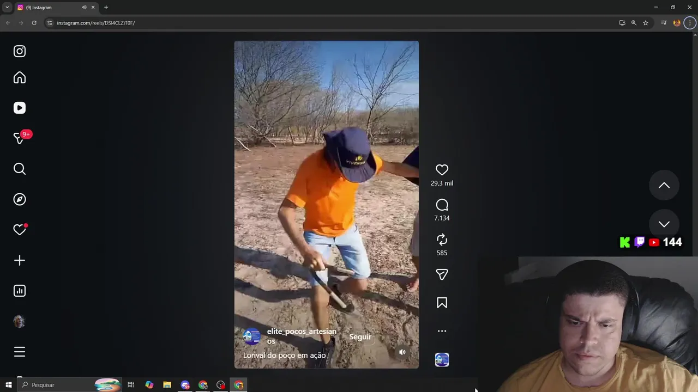Click the likes count 29,3 mil

(442, 183)
